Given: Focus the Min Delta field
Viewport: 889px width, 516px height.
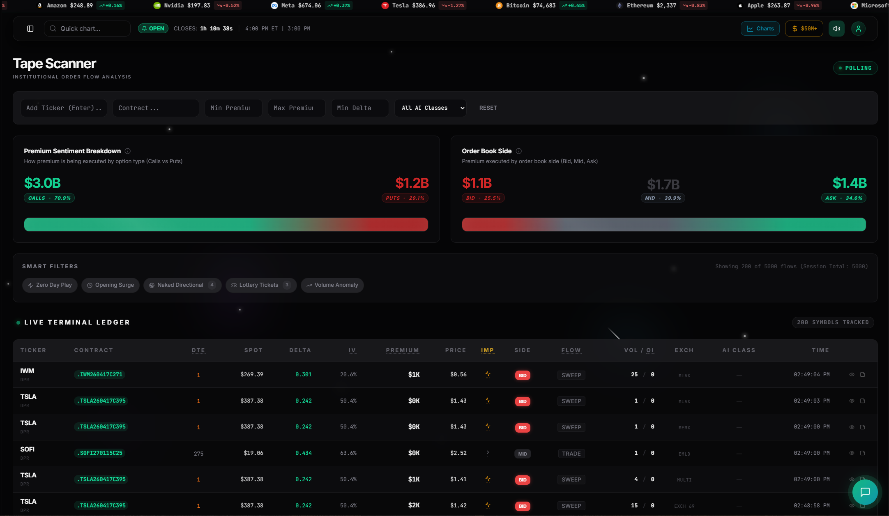Looking at the screenshot, I should coord(360,108).
